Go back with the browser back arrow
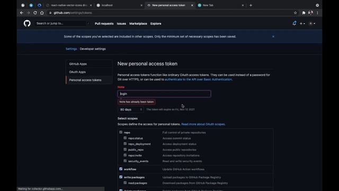The height and width of the screenshot is (191, 339). click(22, 13)
